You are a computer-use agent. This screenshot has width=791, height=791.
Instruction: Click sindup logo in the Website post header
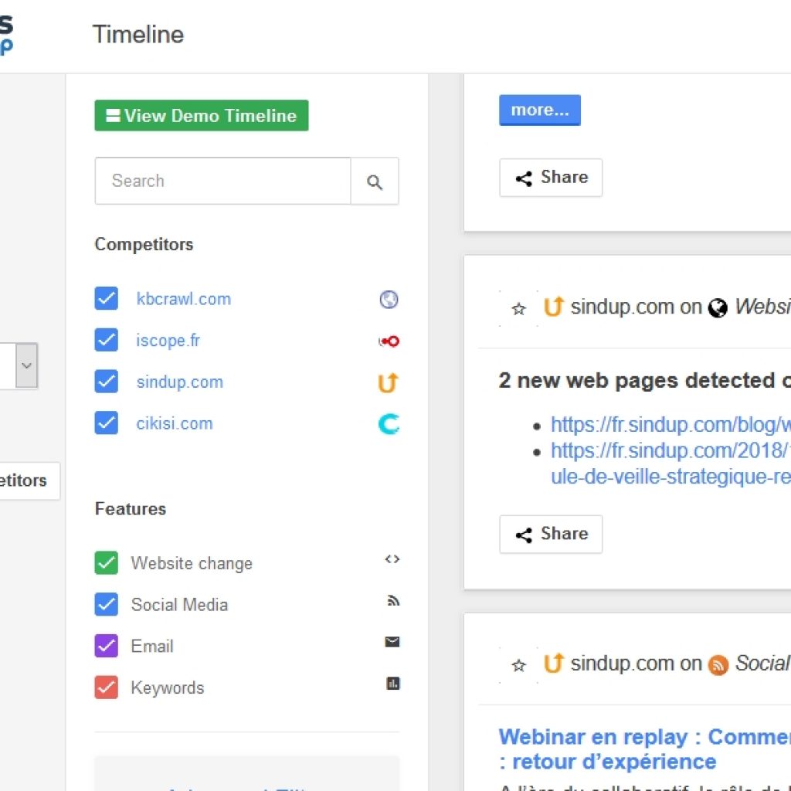tap(553, 306)
